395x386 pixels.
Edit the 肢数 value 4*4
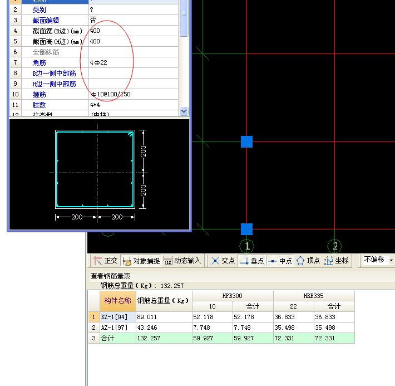click(x=134, y=105)
